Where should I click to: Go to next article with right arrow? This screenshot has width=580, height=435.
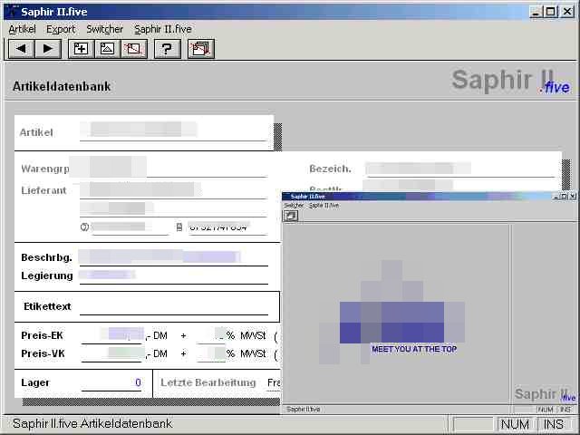48,49
